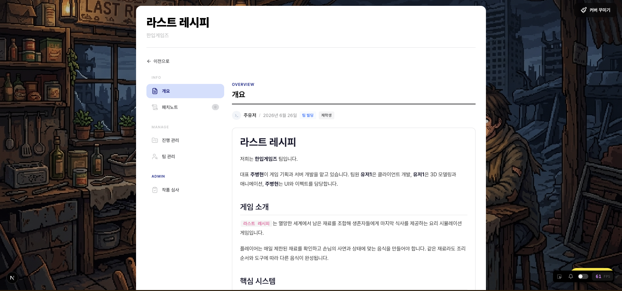Open 작품 심사 under ADMIN
The width and height of the screenshot is (622, 291).
click(185, 190)
